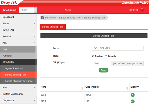Image resolution: width=149 pixels, height=104 pixels.
Task: Expand the Switch LAN menu section
Action: (19, 30)
